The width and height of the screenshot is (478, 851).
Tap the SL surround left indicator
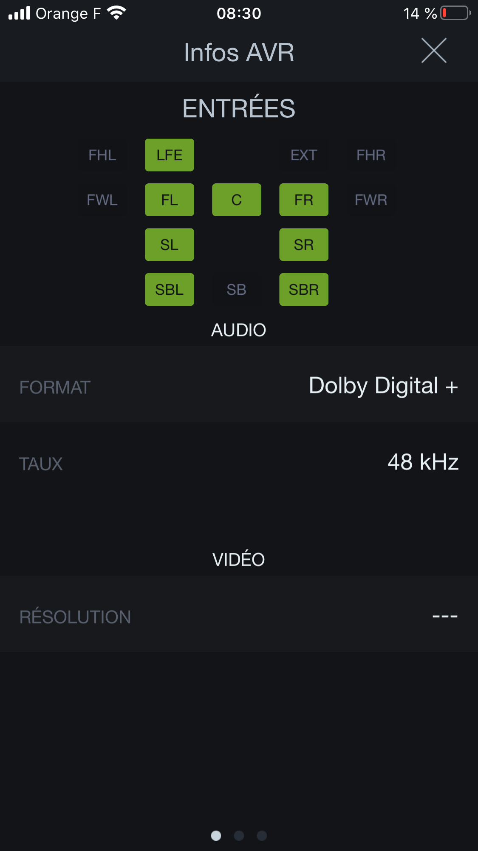tap(170, 245)
